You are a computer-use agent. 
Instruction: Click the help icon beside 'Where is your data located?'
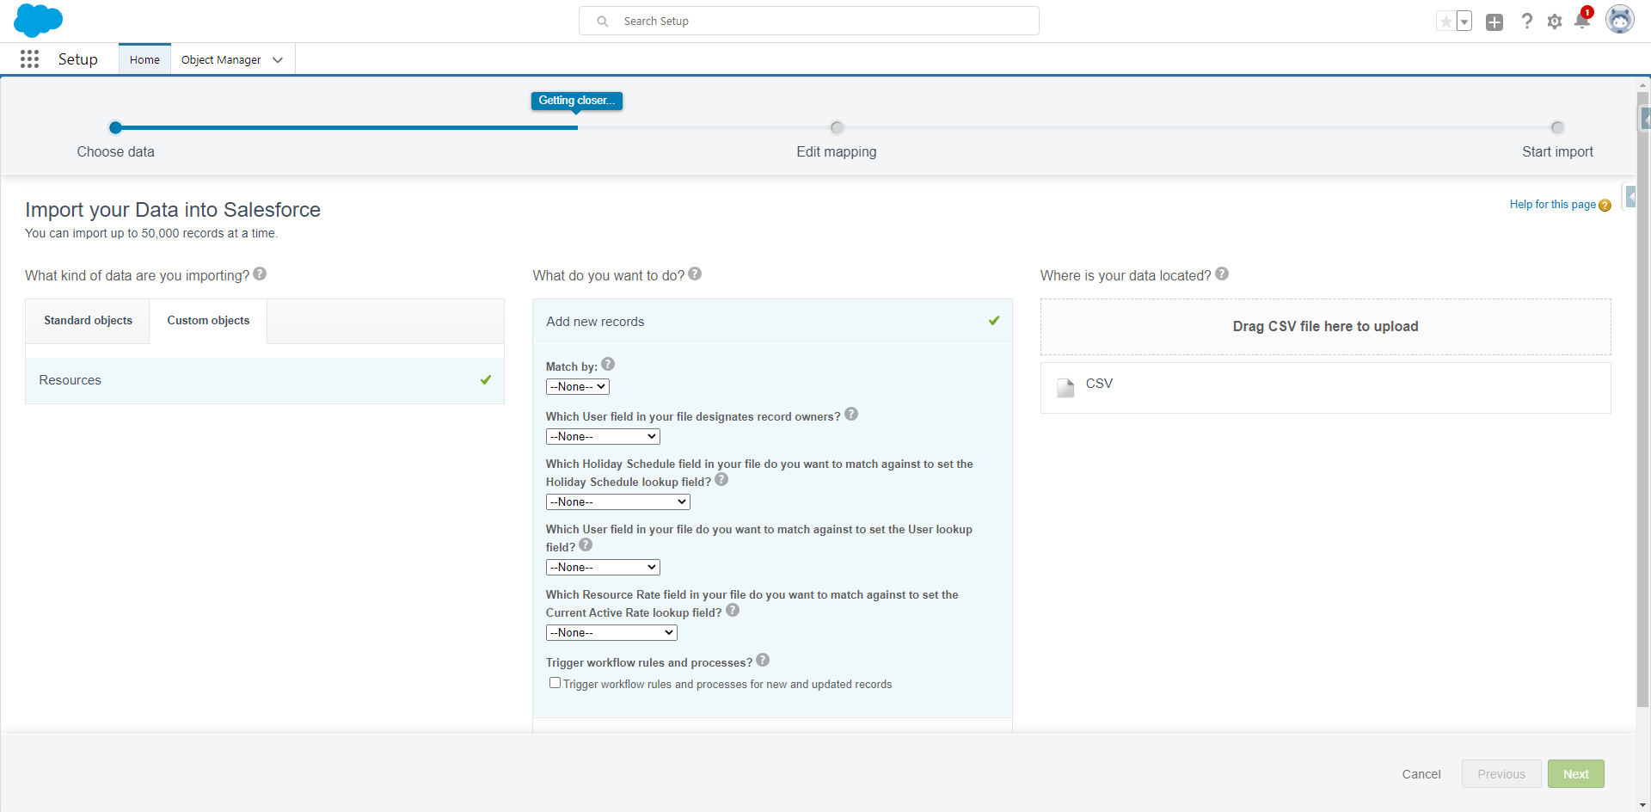coord(1222,274)
